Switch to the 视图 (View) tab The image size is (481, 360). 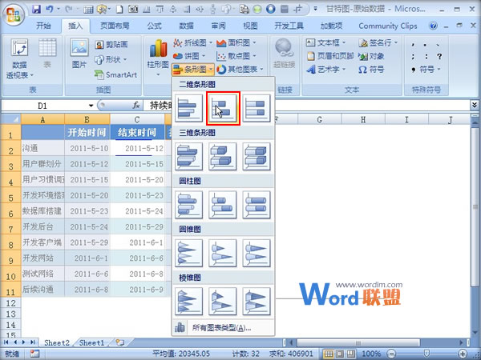pyautogui.click(x=250, y=26)
